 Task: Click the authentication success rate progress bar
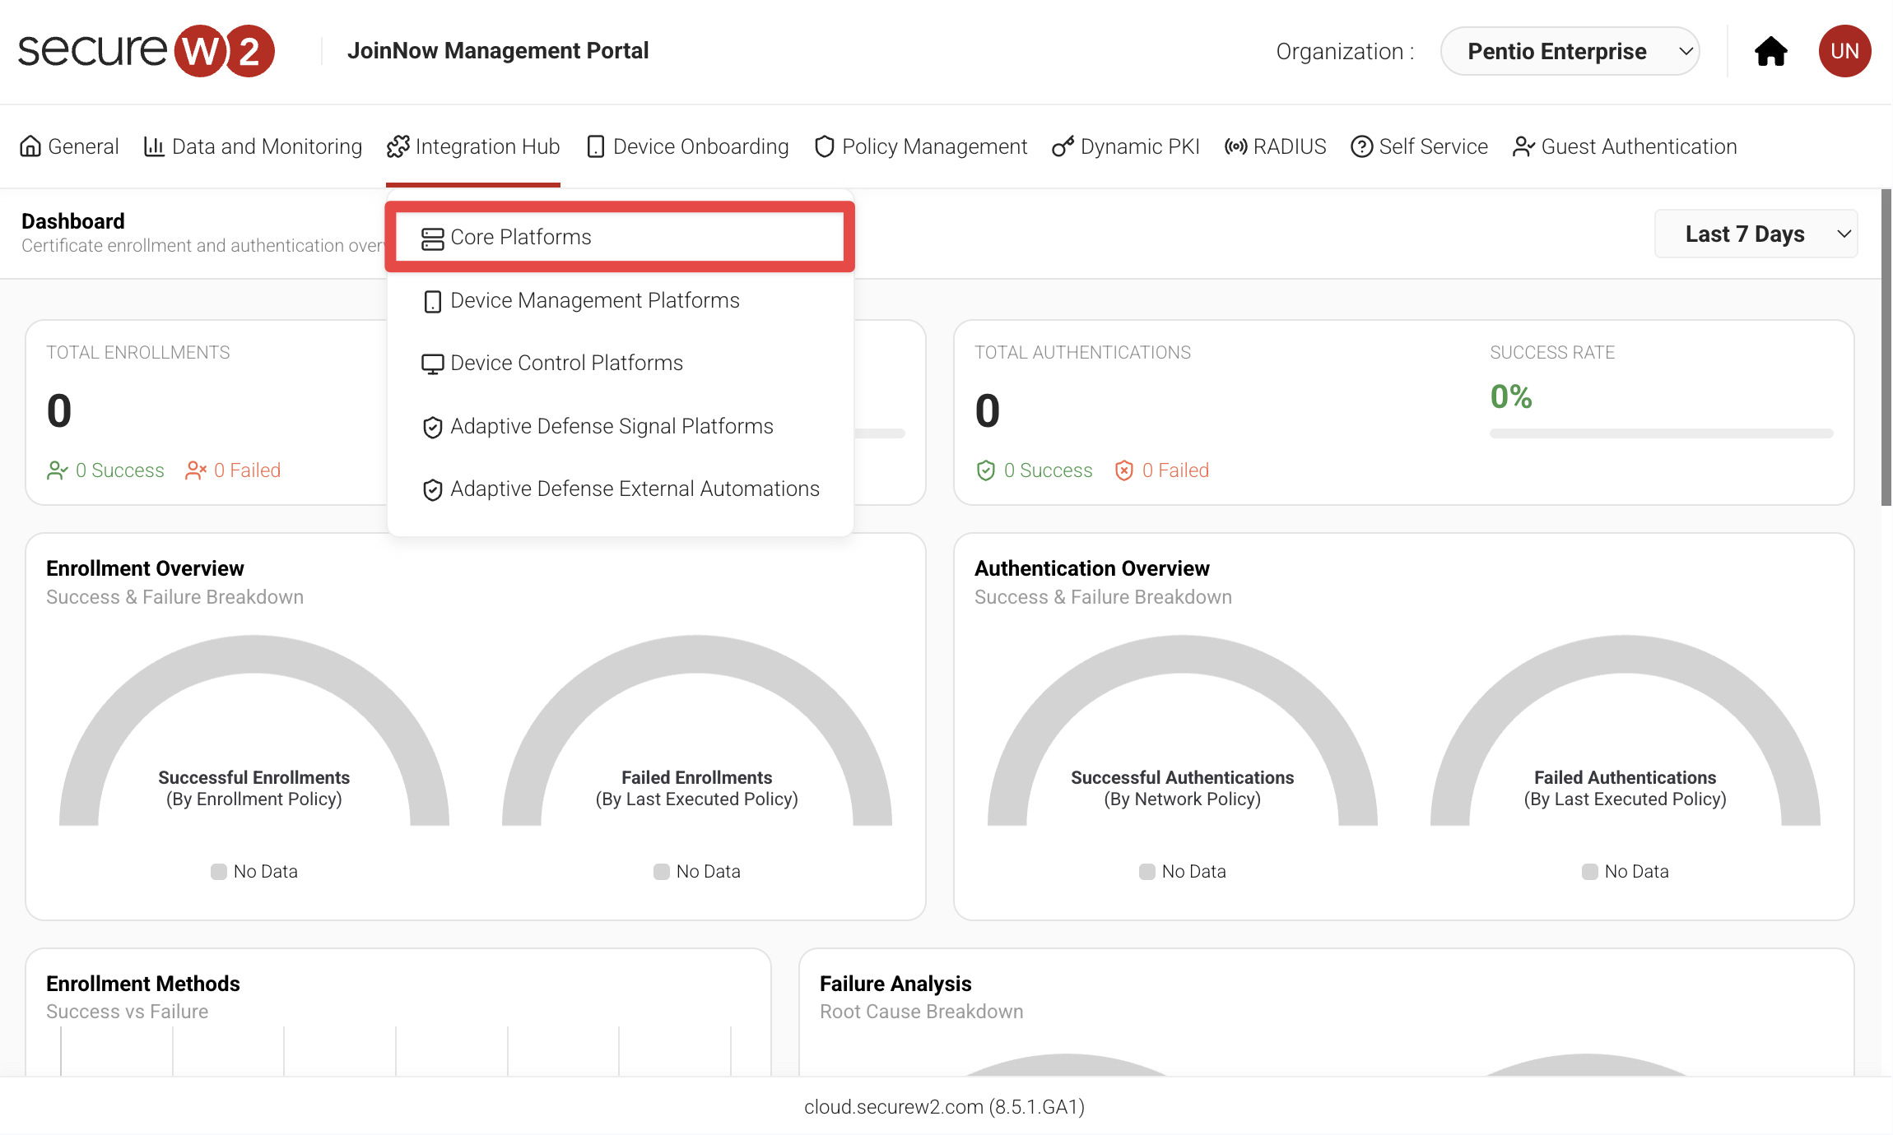pyautogui.click(x=1662, y=433)
